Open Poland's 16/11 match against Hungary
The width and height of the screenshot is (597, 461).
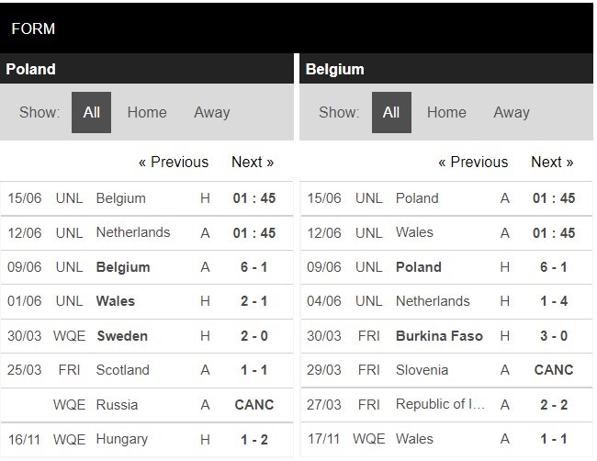point(147,439)
